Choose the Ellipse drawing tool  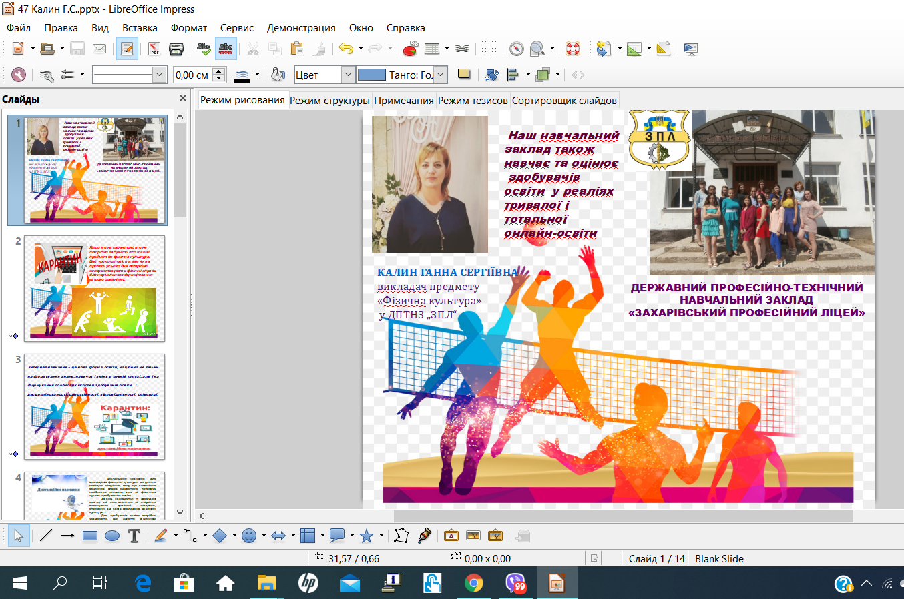(x=112, y=536)
